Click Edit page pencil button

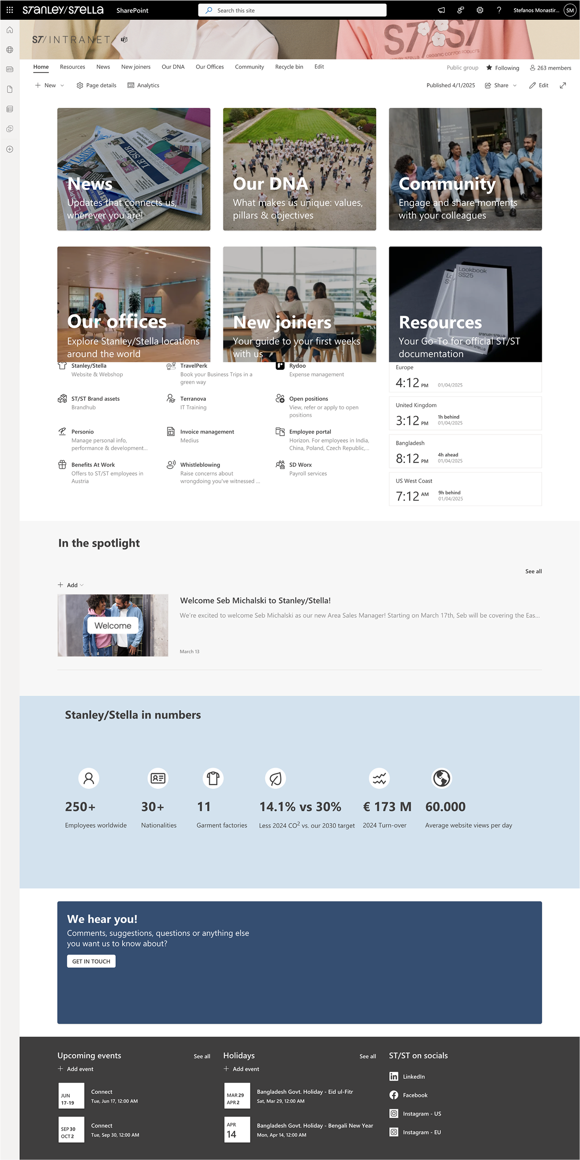click(x=539, y=86)
